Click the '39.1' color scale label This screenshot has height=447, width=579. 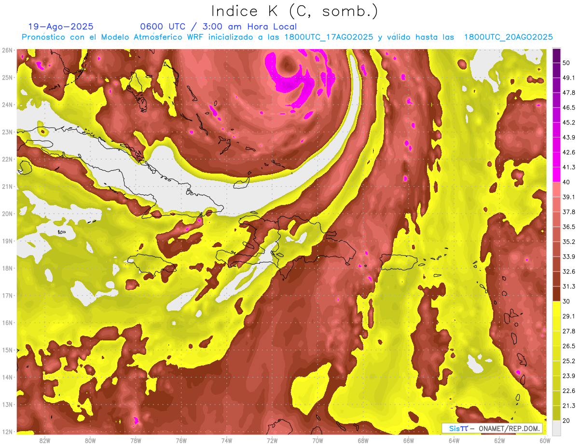point(568,197)
